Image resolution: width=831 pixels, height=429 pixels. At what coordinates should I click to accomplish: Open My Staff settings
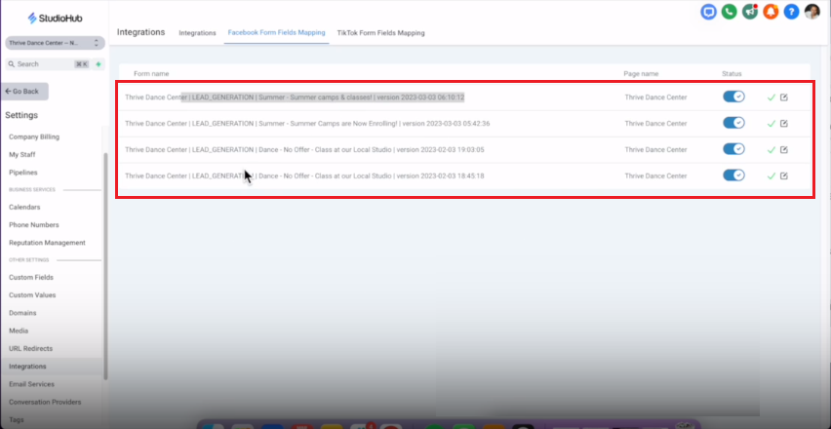(22, 155)
